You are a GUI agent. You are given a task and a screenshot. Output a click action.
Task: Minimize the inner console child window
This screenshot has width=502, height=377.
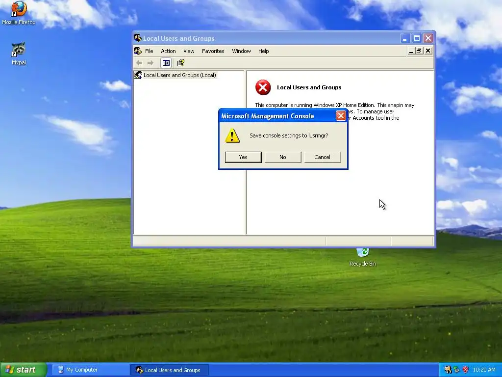tap(411, 51)
